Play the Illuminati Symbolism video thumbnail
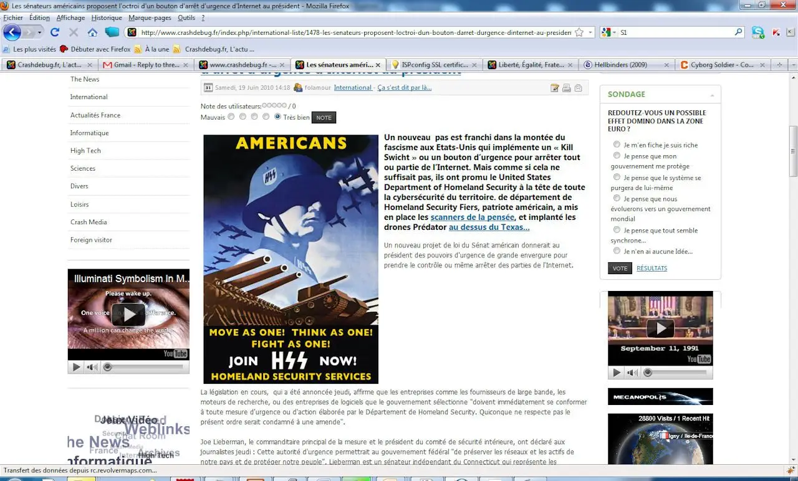798x481 pixels. [128, 315]
